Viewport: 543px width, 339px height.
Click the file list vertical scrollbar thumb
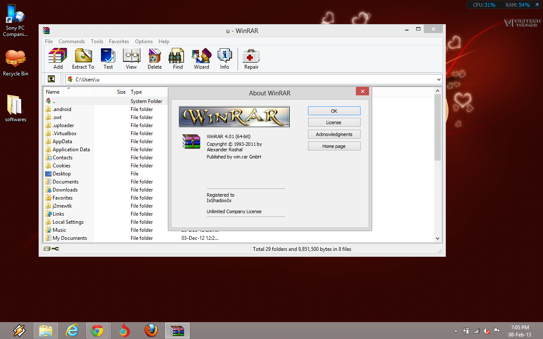[x=438, y=127]
